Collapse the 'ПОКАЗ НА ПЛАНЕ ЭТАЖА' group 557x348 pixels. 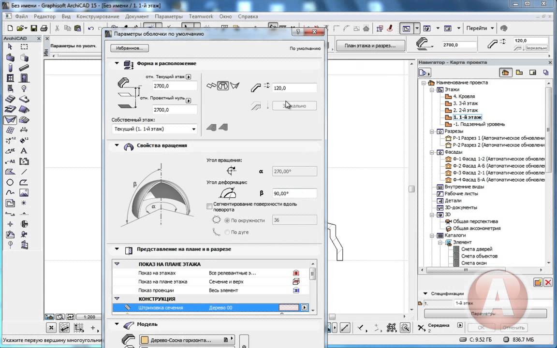tap(117, 264)
